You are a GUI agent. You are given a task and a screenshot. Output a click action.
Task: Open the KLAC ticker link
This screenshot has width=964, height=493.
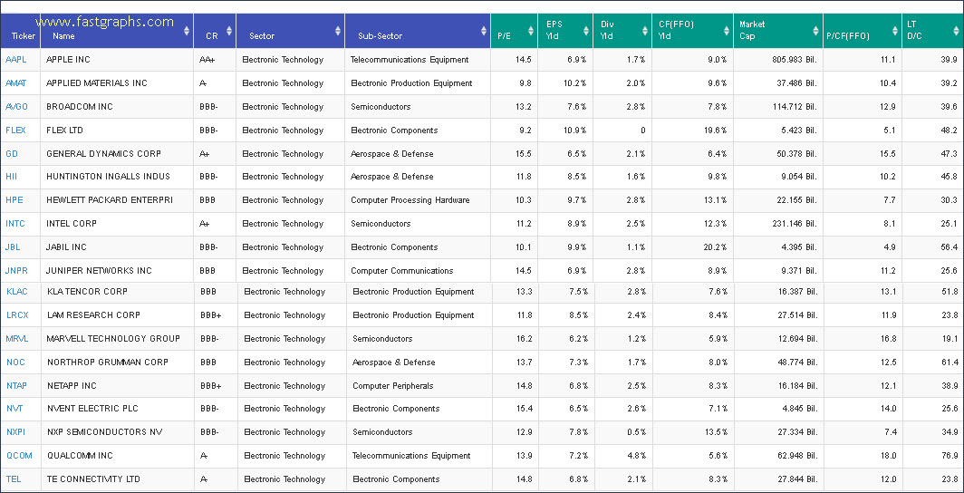point(16,292)
